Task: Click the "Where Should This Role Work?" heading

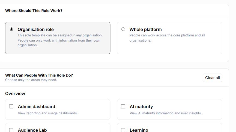Action: [34, 11]
